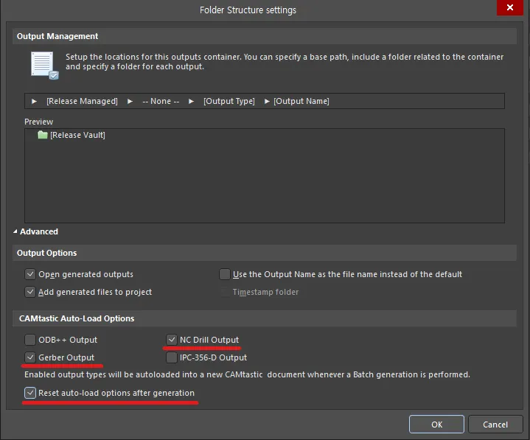
Task: Click the arrow before -- None --
Action: coord(130,101)
